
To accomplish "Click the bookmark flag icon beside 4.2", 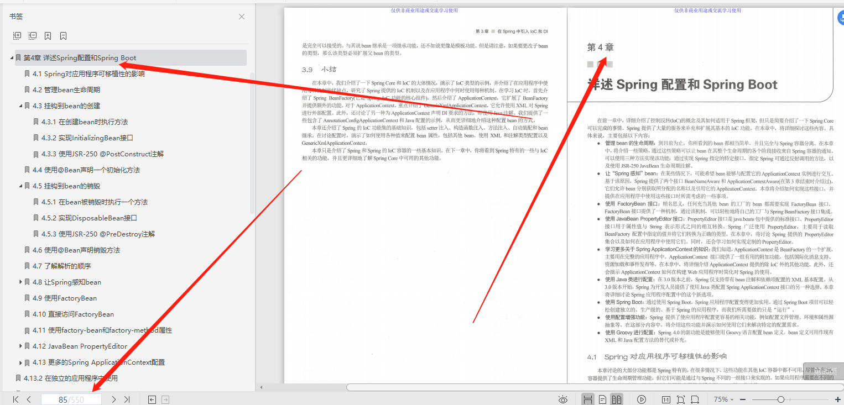I will click(x=27, y=90).
